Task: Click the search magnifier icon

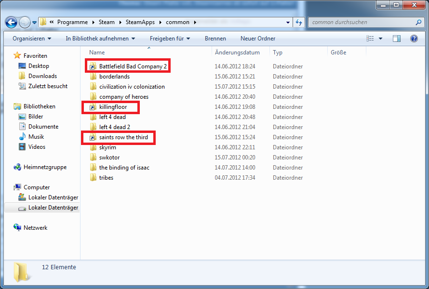Action: [418, 22]
